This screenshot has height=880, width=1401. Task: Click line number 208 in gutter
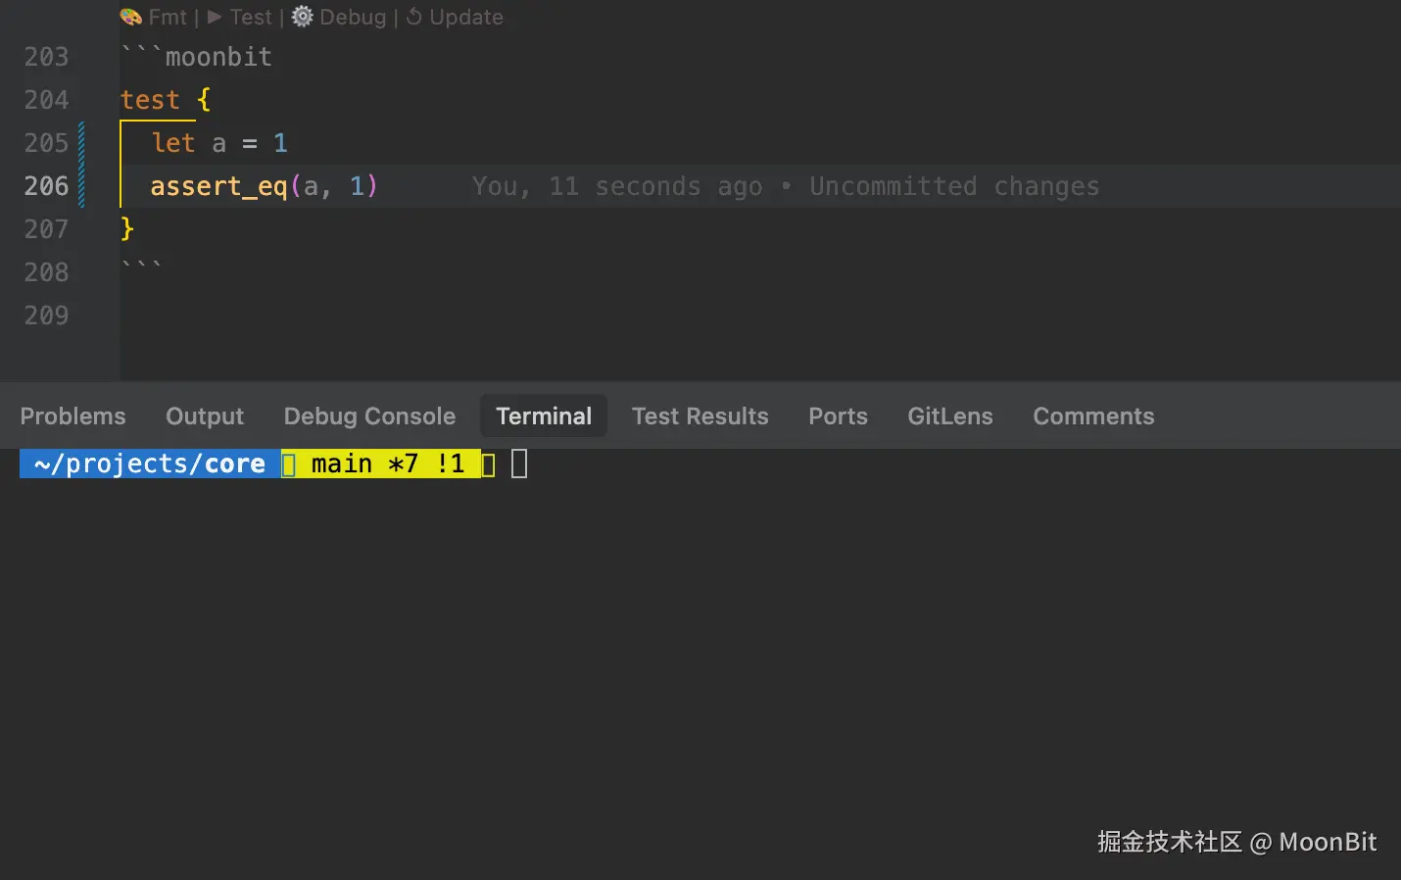46,272
